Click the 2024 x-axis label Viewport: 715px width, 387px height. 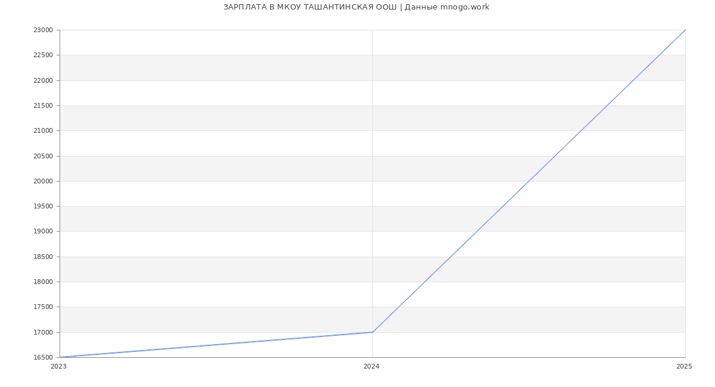[371, 367]
